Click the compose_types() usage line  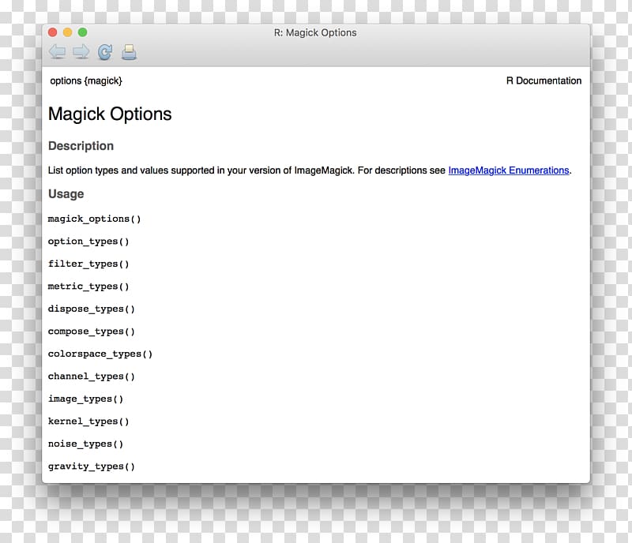[91, 332]
